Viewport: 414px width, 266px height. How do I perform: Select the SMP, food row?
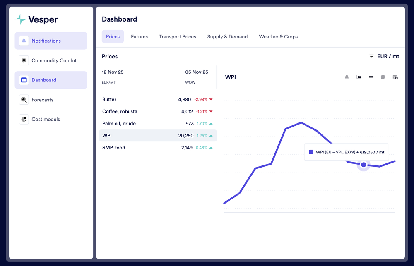pos(158,148)
